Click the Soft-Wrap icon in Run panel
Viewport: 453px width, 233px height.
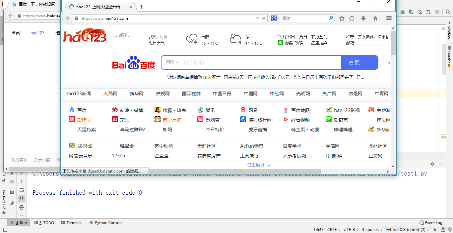22,190
